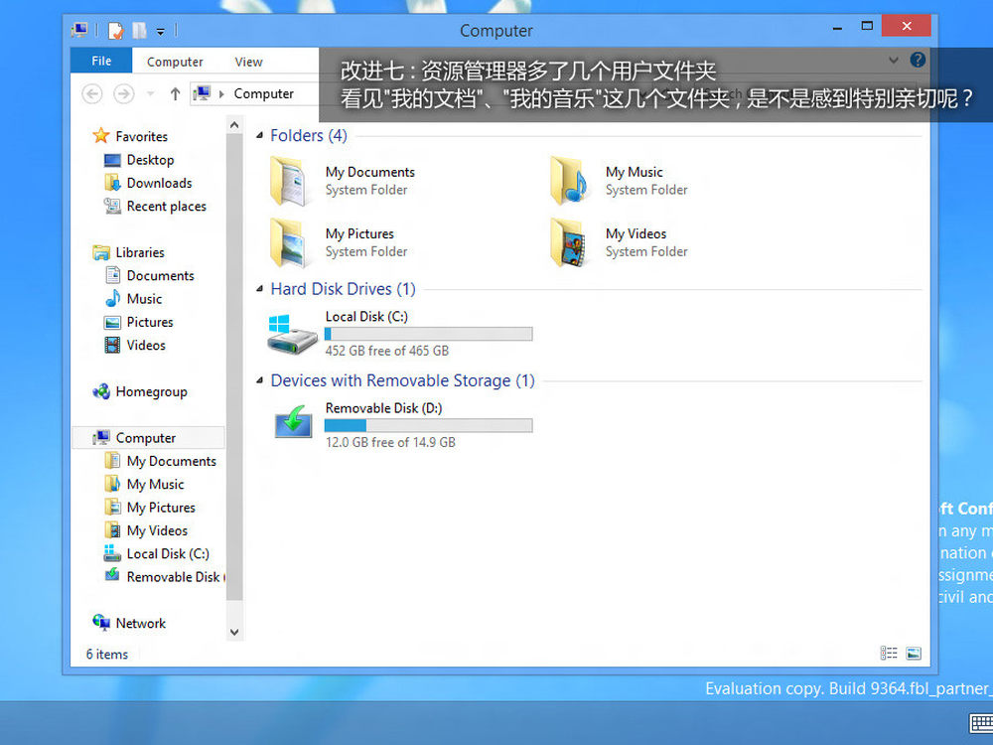Open the touch keyboard from taskbar
Image resolution: width=993 pixels, height=745 pixels.
click(980, 722)
